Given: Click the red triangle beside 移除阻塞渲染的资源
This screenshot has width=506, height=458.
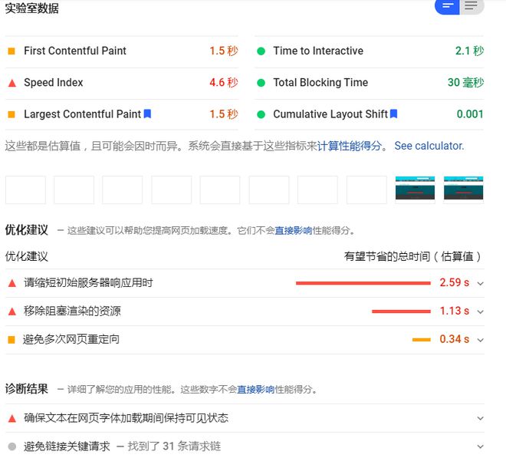Looking at the screenshot, I should pos(12,311).
